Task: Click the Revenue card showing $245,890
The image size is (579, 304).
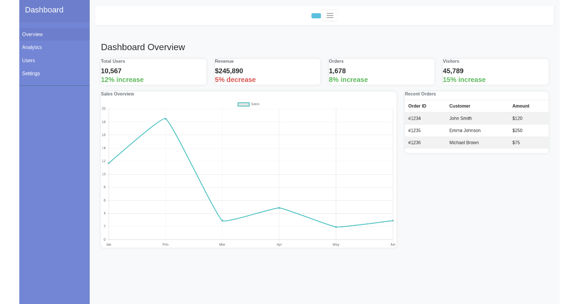Action: [267, 71]
